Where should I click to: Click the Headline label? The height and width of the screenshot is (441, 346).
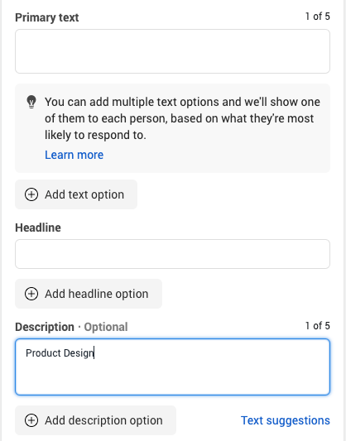pyautogui.click(x=38, y=228)
